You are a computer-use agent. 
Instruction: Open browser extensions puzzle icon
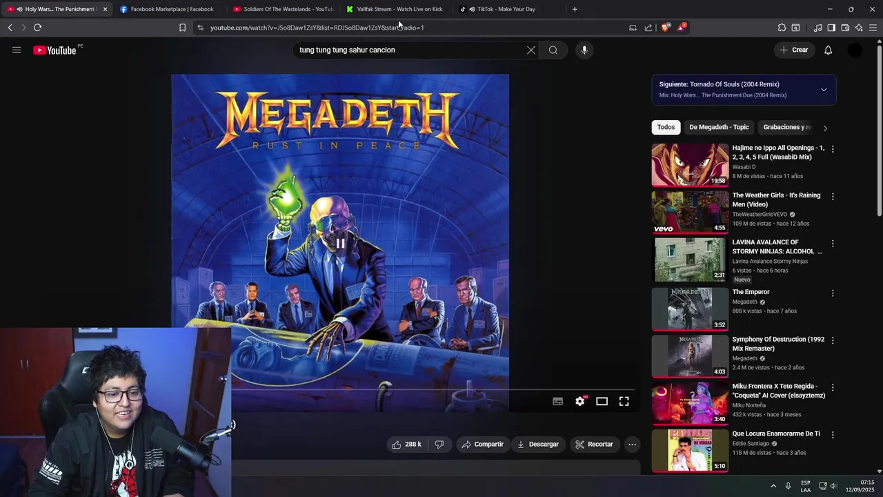tap(782, 28)
